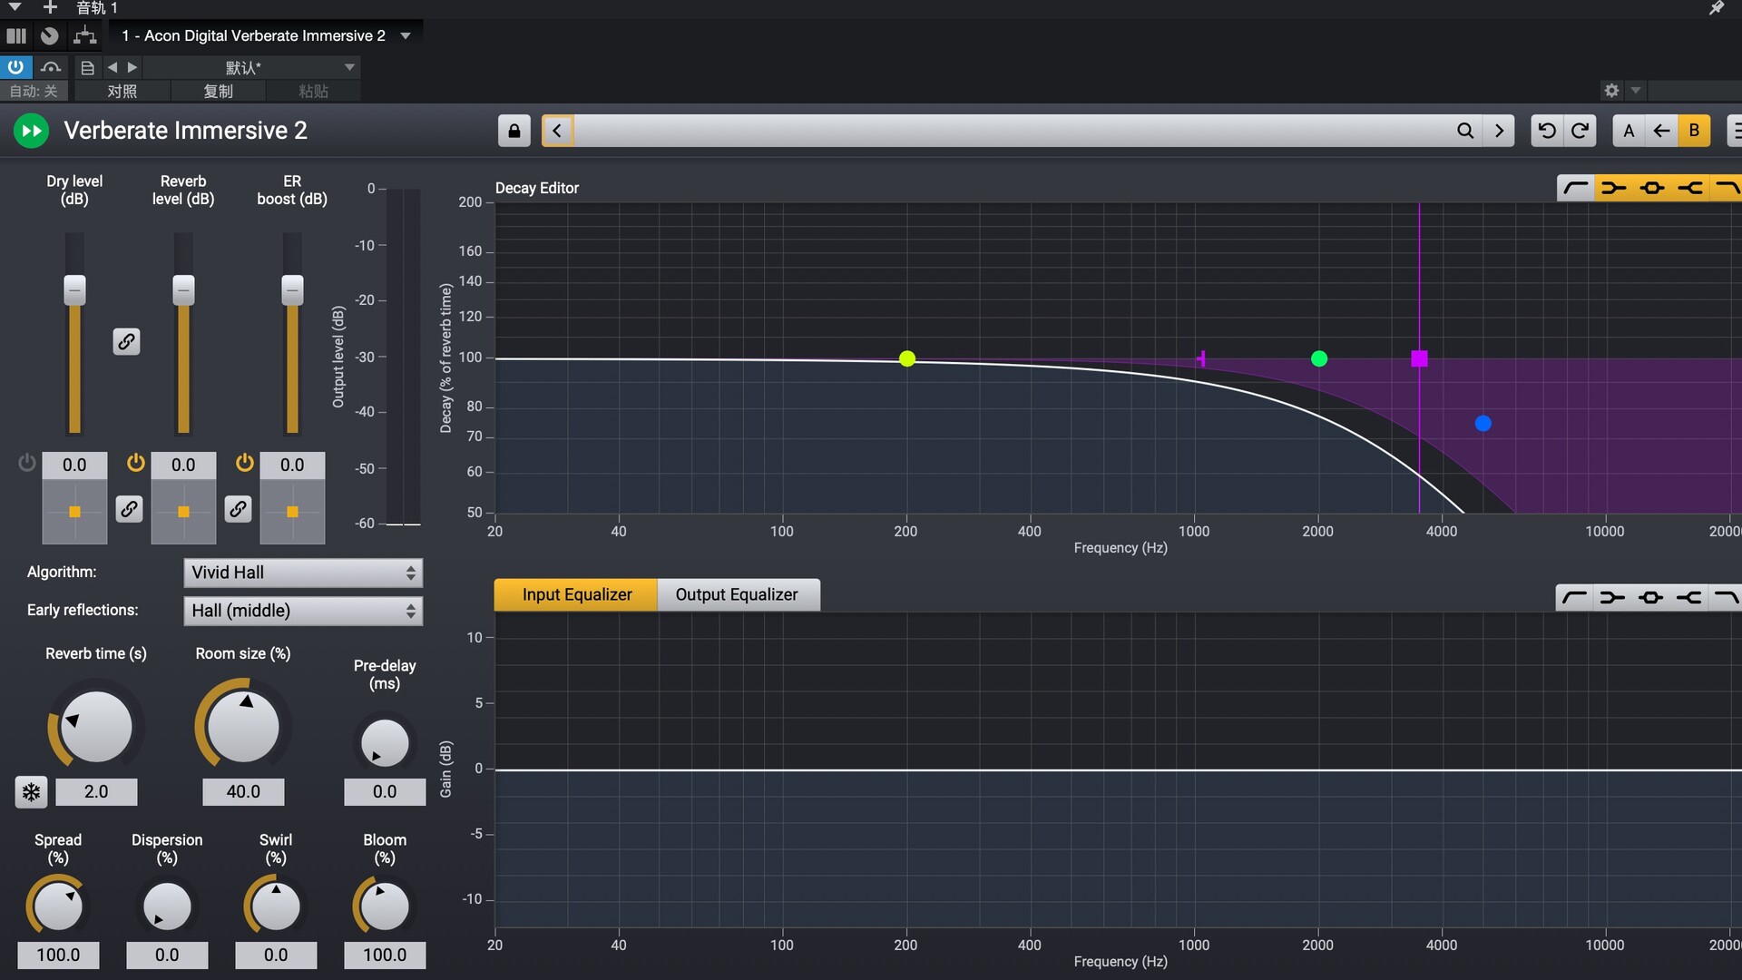Click the host previous preset left triangle
Image resolution: width=1742 pixels, height=980 pixels.
coord(113,67)
